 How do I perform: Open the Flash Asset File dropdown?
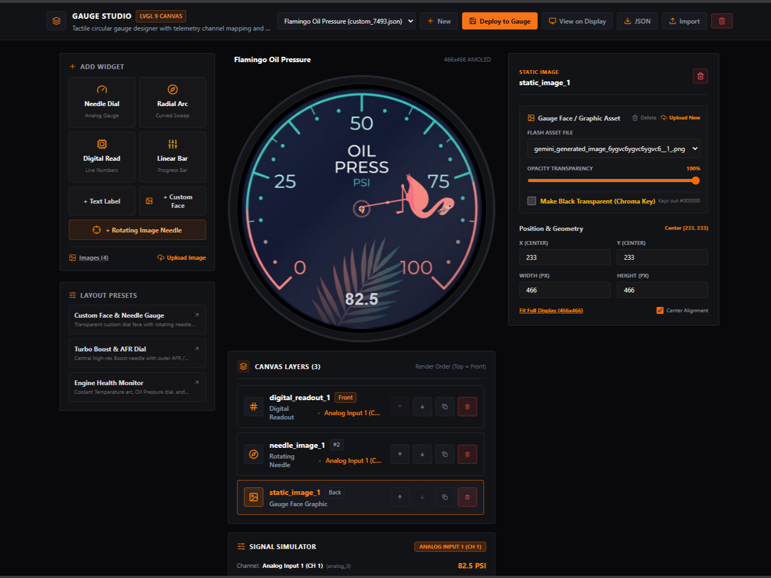[613, 149]
